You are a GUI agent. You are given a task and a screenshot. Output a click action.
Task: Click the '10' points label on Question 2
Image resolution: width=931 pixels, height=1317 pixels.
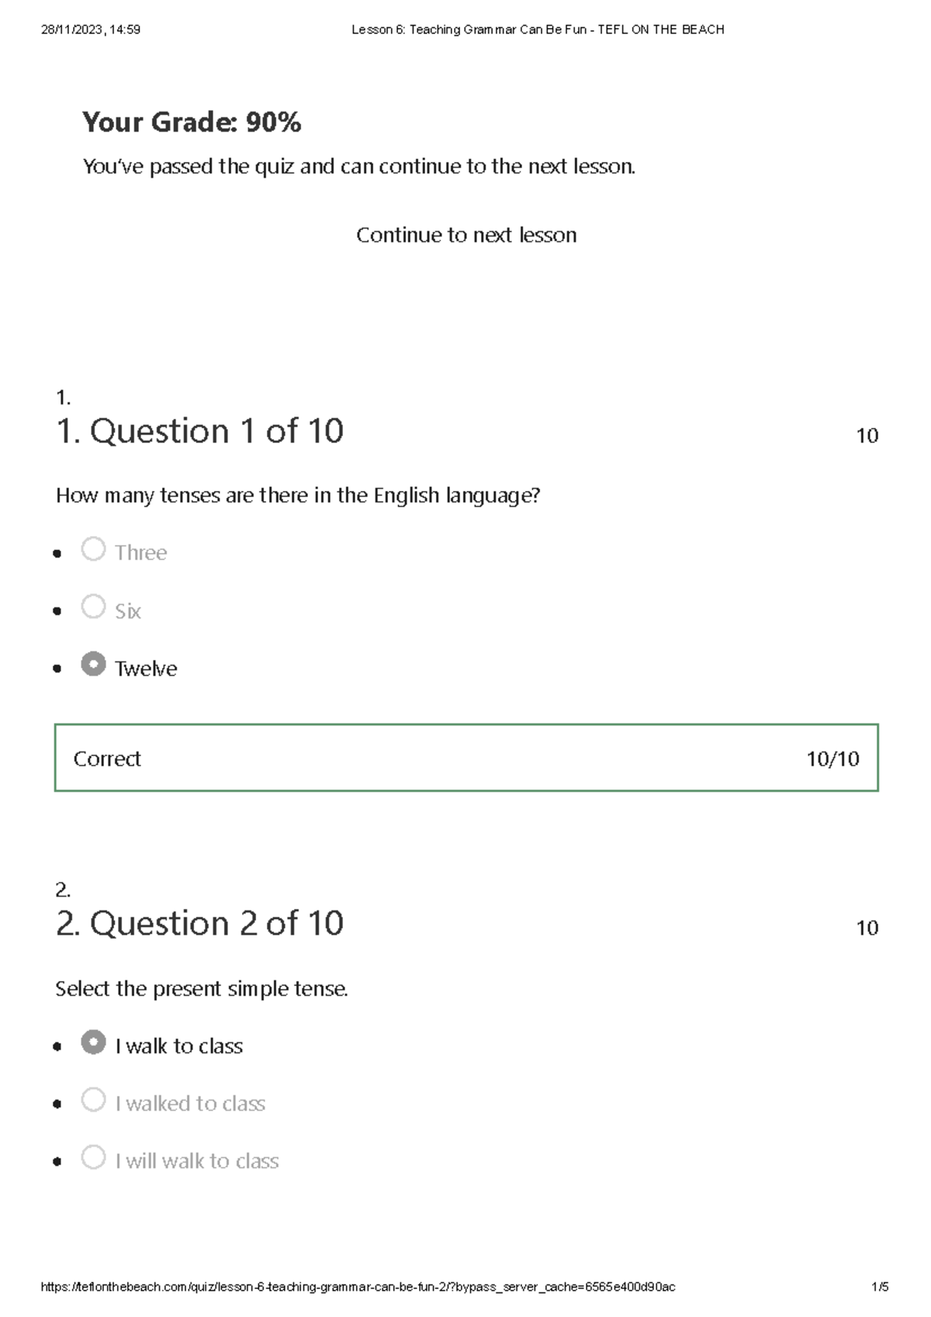click(867, 928)
